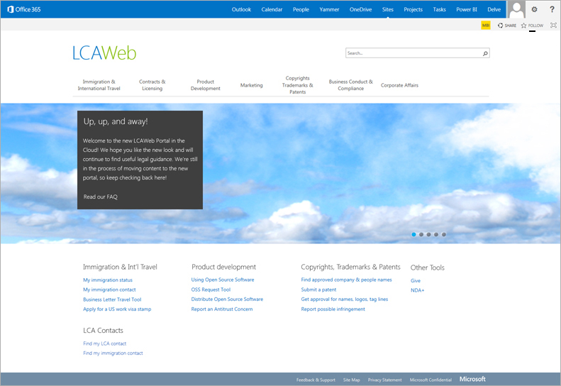Viewport: 561px width, 386px height.
Task: Select first carousel dot
Action: [x=413, y=235]
